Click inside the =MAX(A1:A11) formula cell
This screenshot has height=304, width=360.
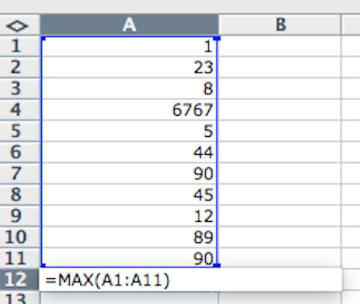coord(191,279)
